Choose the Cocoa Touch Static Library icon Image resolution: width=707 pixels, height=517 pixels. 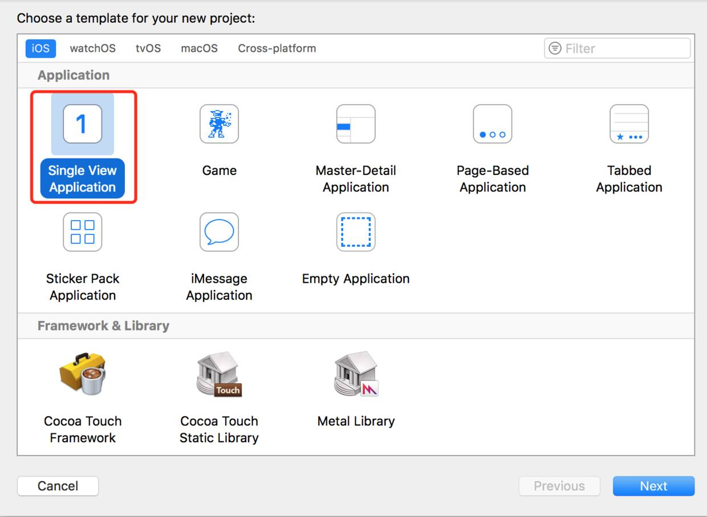(x=219, y=374)
